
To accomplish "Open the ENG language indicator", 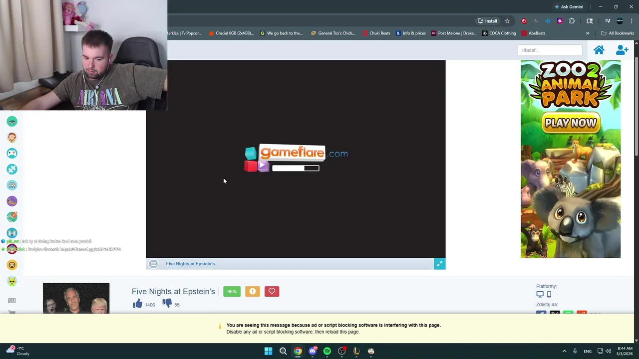I will [x=588, y=351].
